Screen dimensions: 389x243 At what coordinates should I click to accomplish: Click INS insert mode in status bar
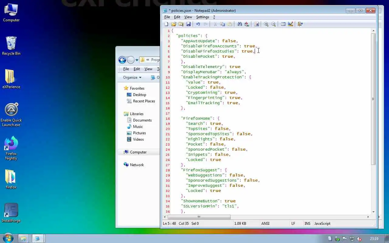308,224
